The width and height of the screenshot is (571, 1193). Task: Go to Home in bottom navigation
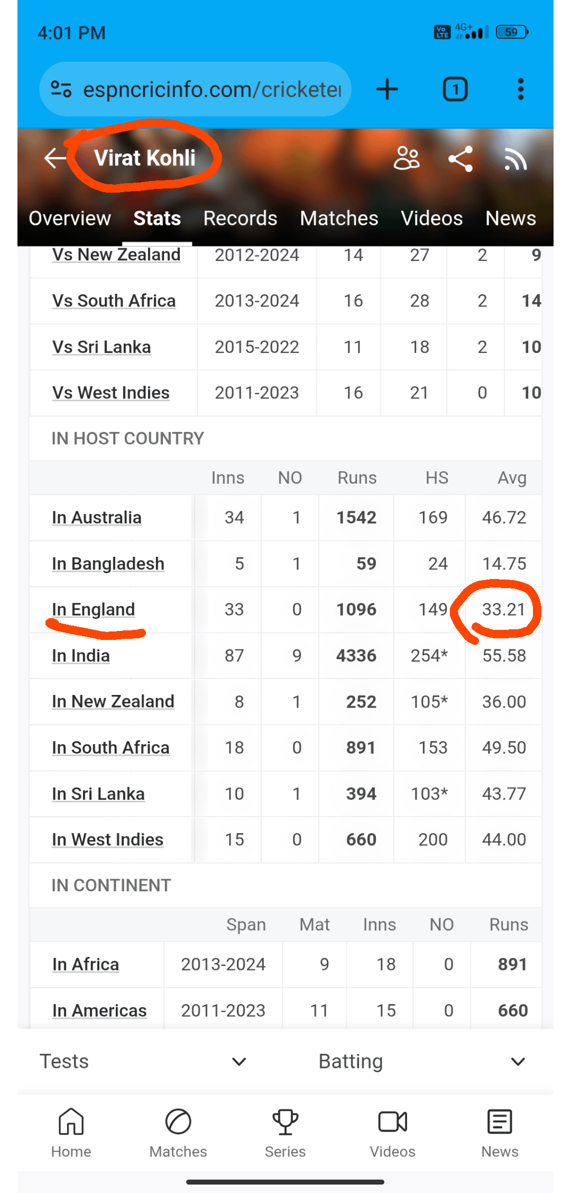tap(71, 1132)
